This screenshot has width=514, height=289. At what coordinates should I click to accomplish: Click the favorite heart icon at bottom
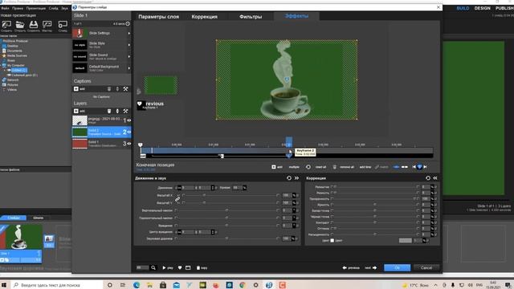(180, 267)
